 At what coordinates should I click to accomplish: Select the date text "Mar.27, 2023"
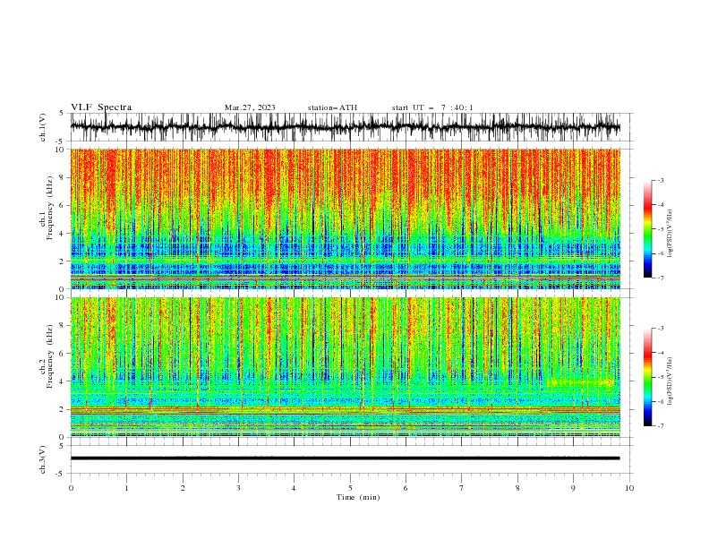[x=250, y=107]
